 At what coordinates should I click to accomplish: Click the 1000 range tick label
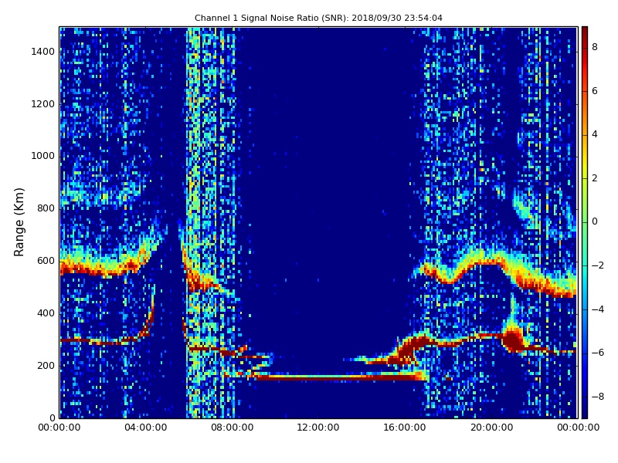(x=43, y=156)
